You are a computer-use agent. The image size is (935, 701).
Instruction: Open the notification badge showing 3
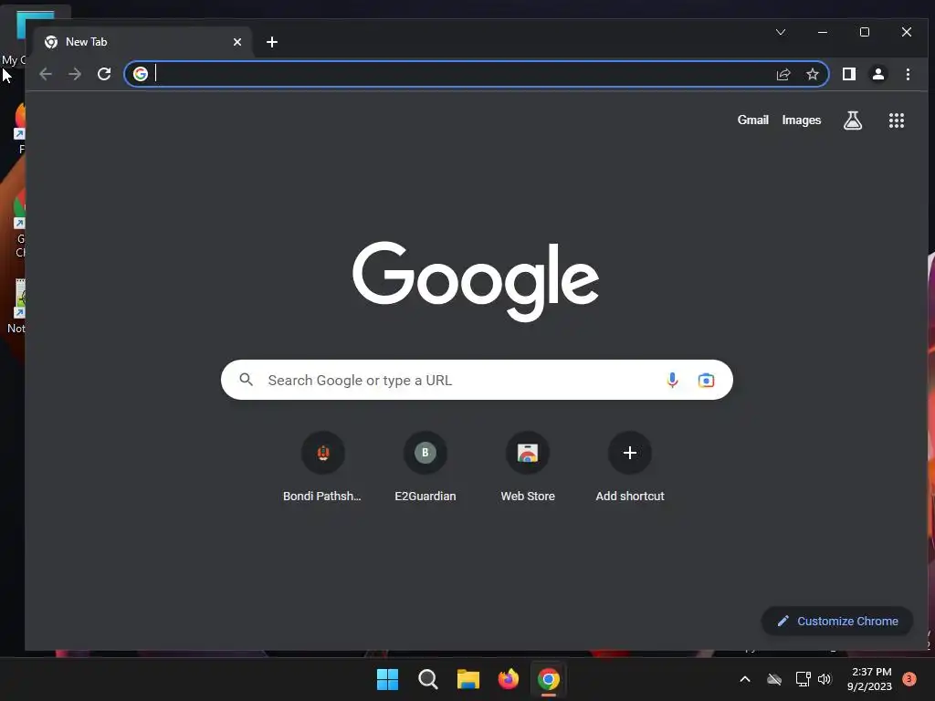tap(909, 679)
